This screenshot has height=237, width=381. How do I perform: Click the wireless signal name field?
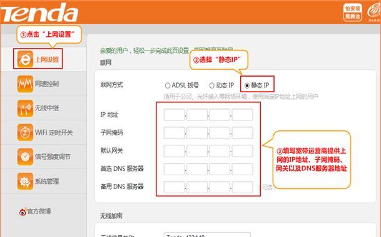click(x=207, y=235)
